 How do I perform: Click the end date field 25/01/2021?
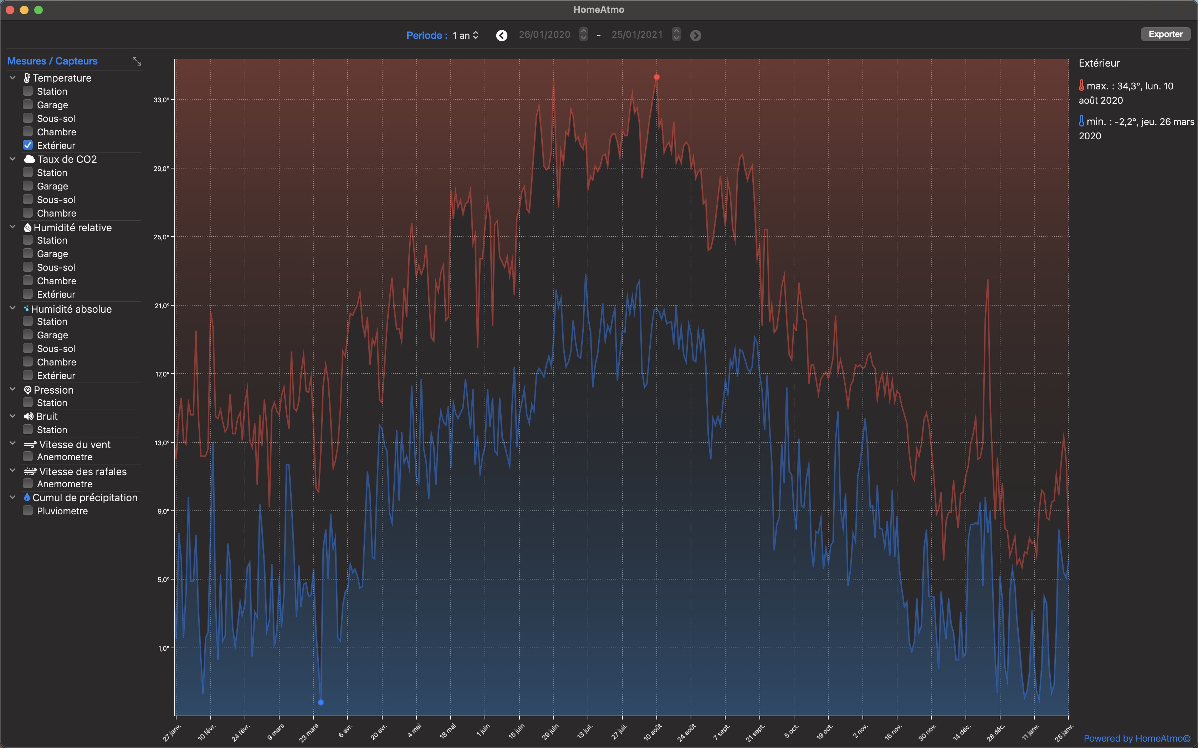tap(637, 35)
